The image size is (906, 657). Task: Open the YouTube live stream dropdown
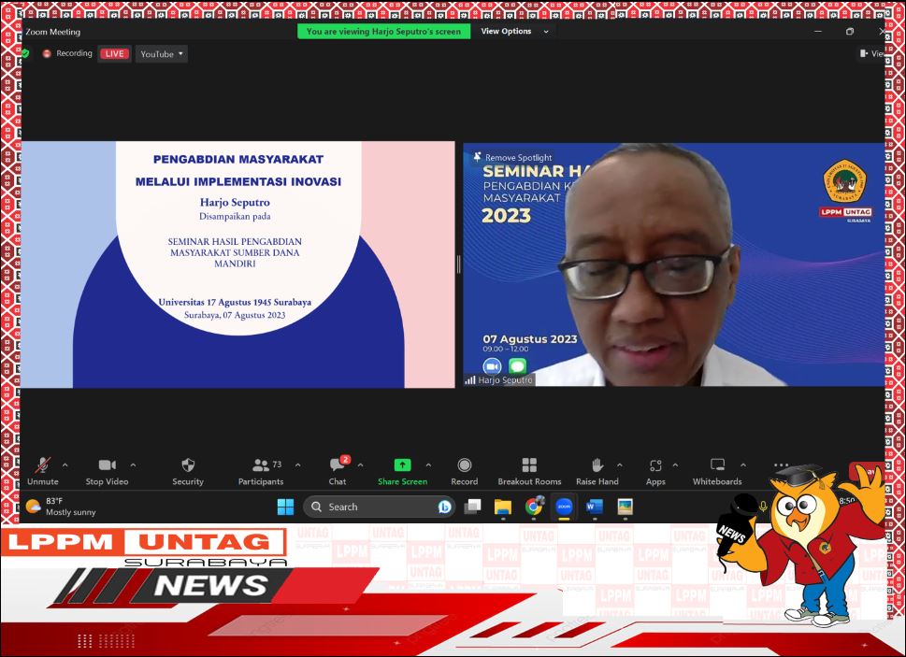tap(161, 53)
